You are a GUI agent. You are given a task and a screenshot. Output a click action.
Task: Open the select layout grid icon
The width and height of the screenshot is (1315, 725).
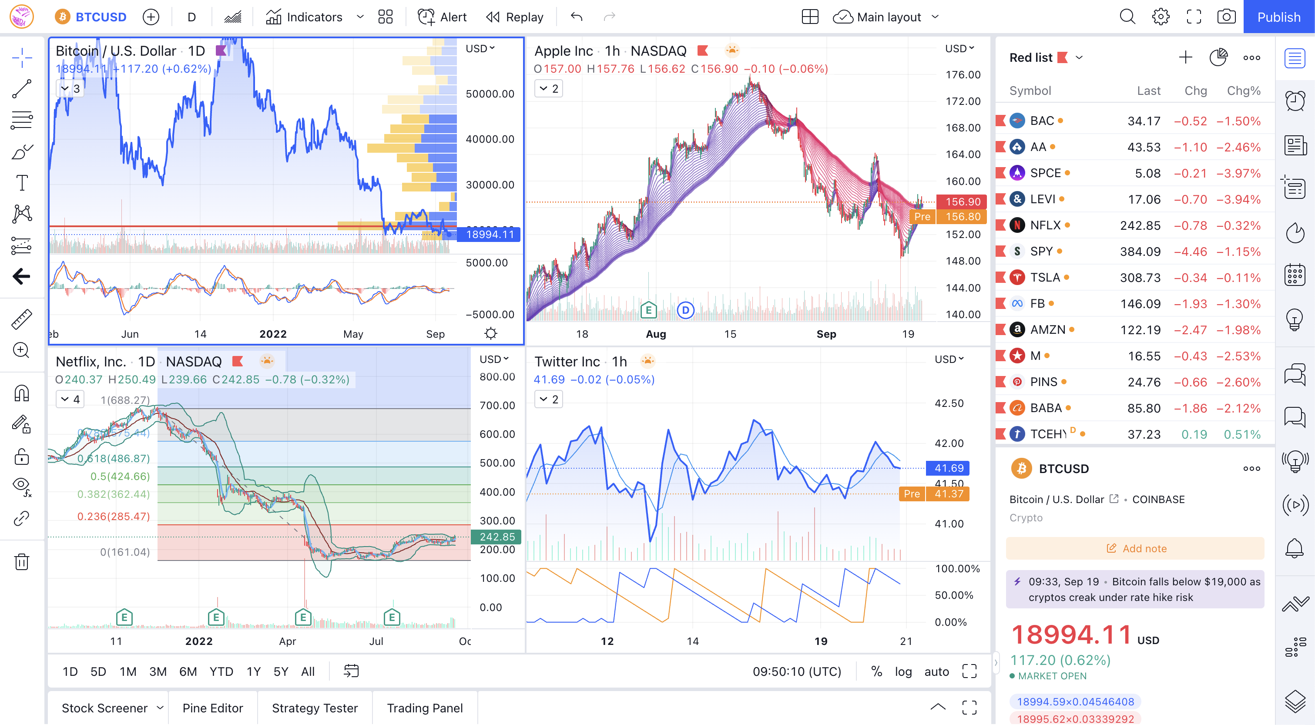[x=810, y=17]
